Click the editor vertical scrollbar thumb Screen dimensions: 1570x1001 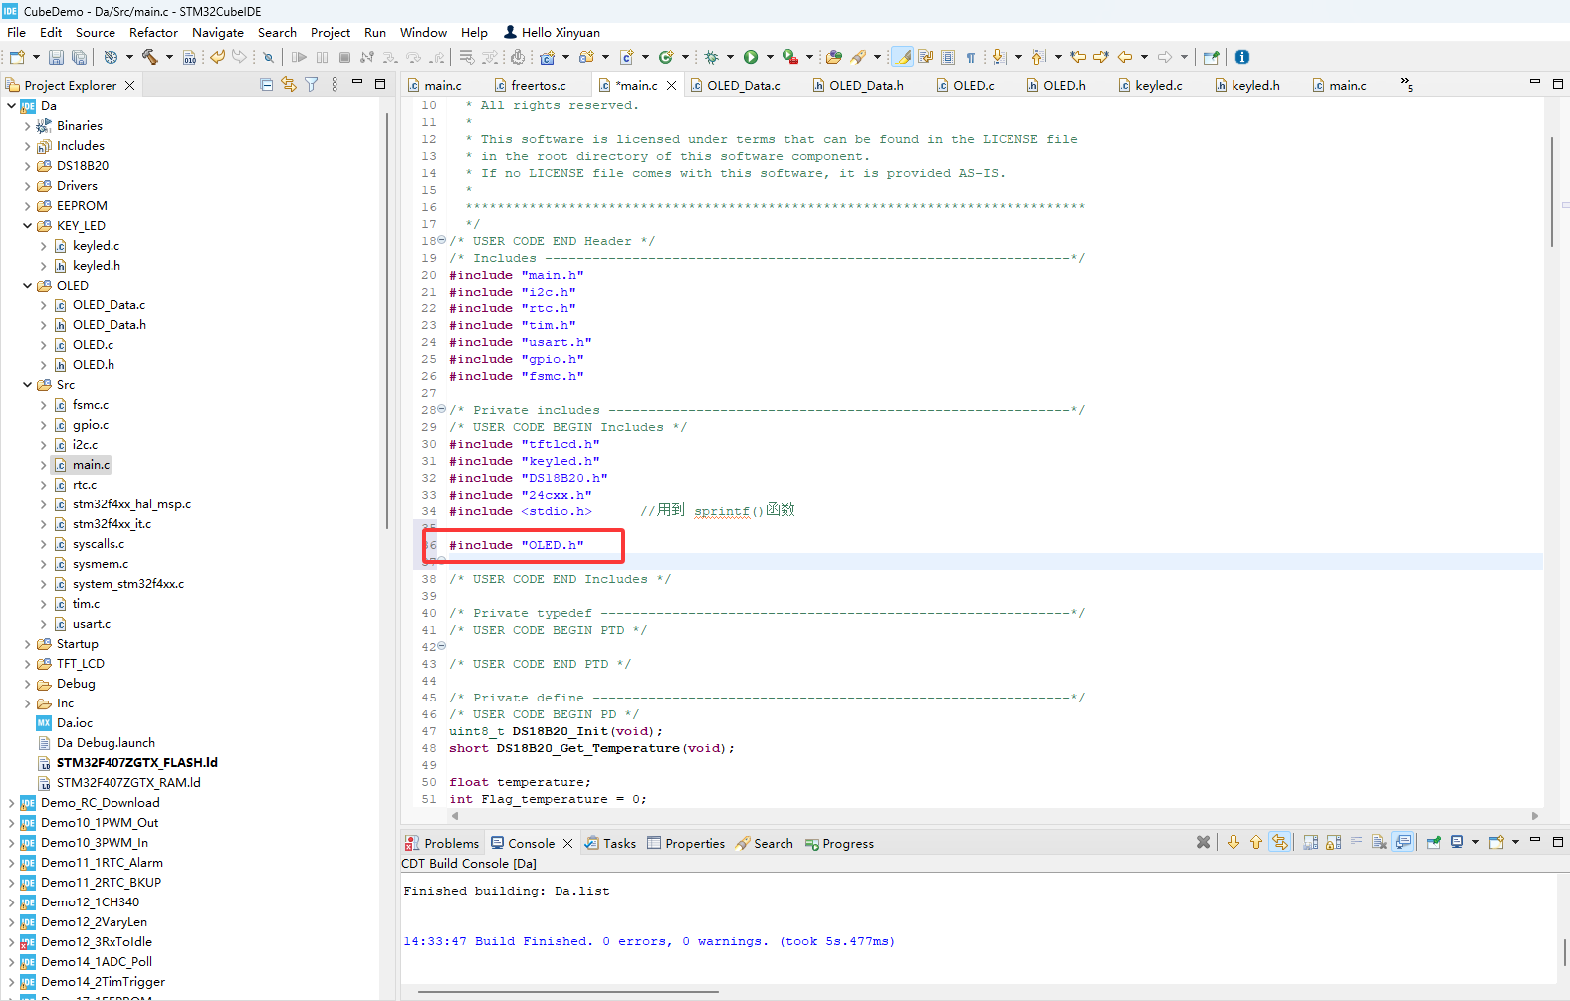coord(1551,192)
